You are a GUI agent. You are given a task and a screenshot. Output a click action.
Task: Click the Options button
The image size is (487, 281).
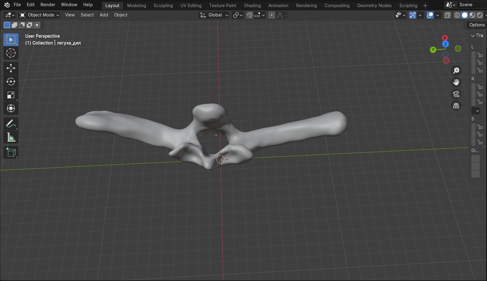477,25
